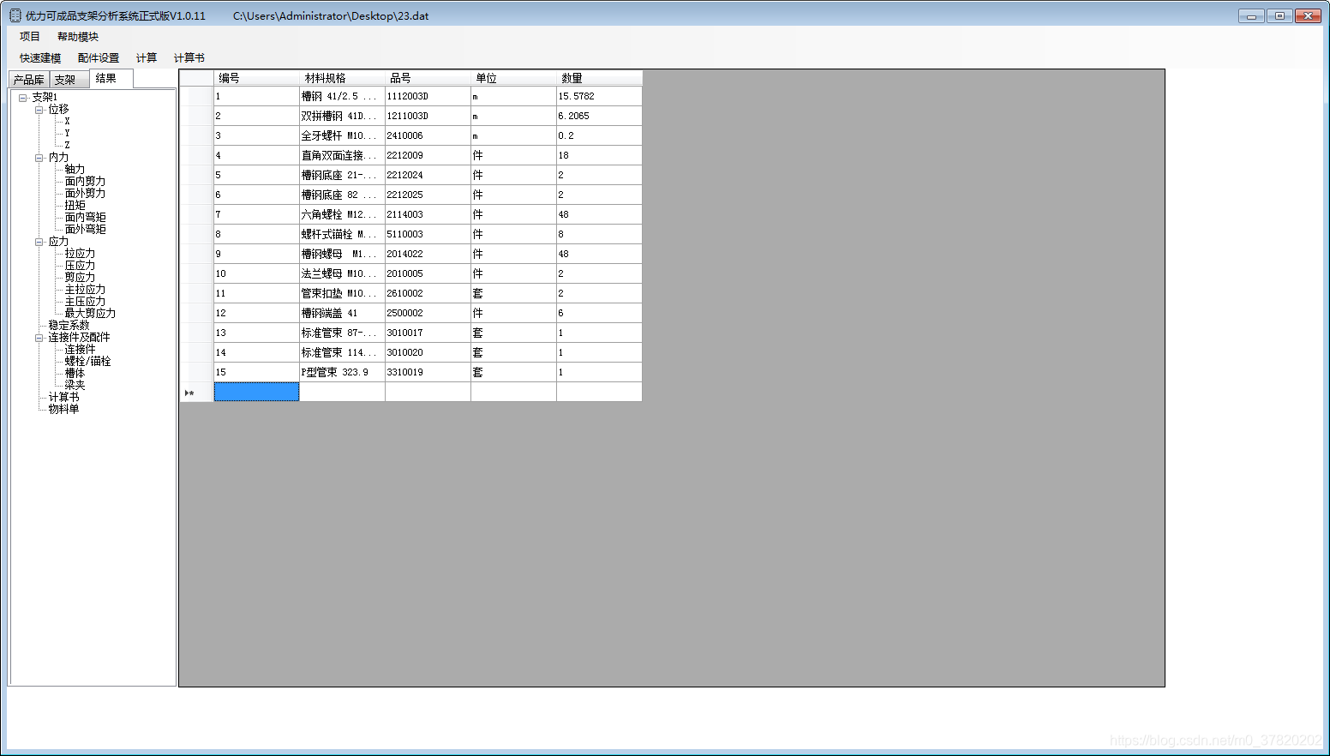Select 轴力 tree item

(75, 170)
